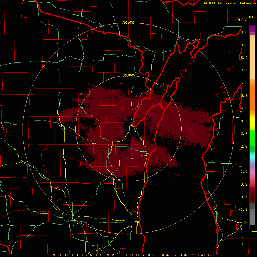Click the 100 NMI range ring label
This screenshot has width=257, height=257.
pyautogui.click(x=128, y=23)
